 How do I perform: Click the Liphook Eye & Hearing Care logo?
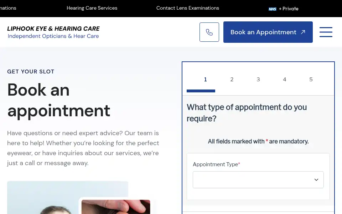(x=53, y=32)
